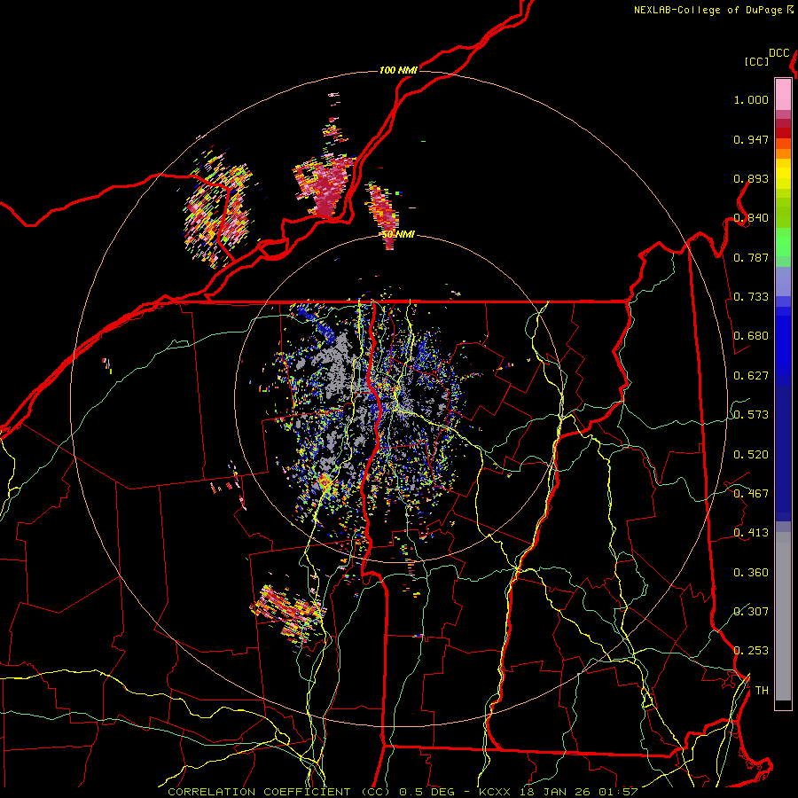Click the 1.000 scale value
The image size is (798, 798).
(751, 99)
